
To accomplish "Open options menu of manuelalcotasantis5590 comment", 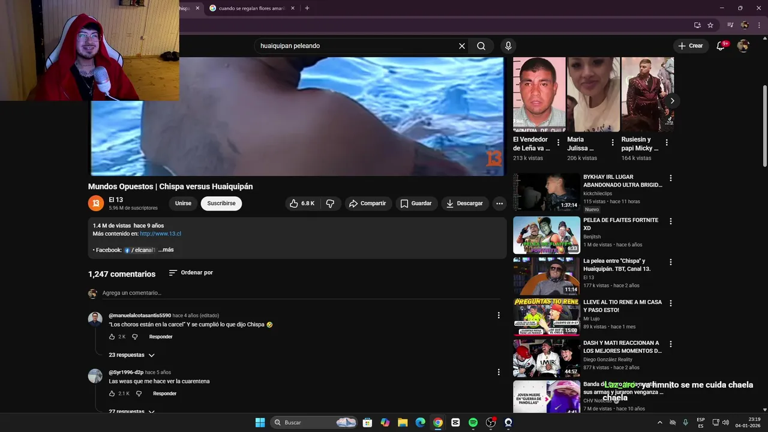I will [x=498, y=316].
